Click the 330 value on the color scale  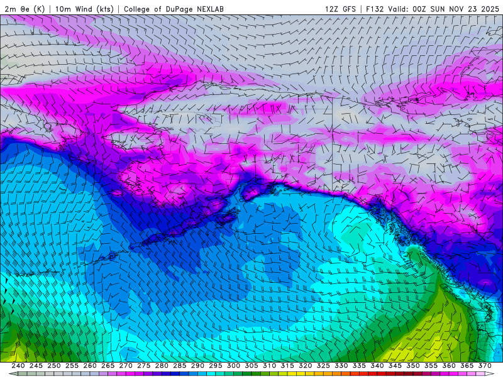click(x=341, y=366)
